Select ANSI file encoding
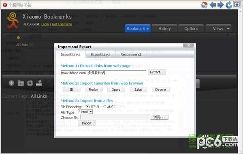 [x=105, y=107]
